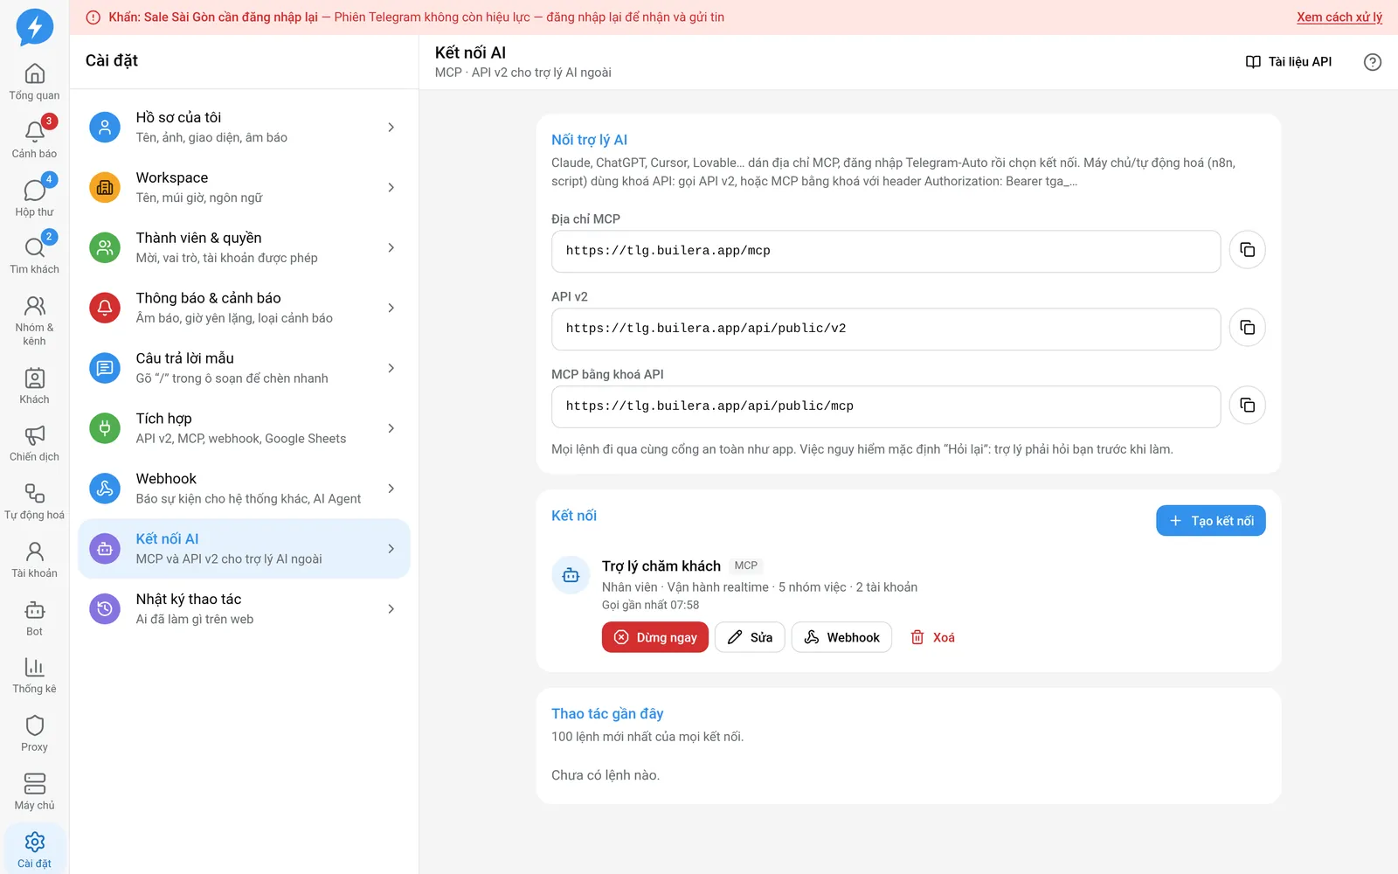
Task: Select Cài đặt in the sidebar
Action: (x=34, y=850)
